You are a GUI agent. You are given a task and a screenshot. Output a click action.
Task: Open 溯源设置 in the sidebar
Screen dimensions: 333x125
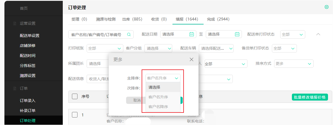(x=27, y=76)
